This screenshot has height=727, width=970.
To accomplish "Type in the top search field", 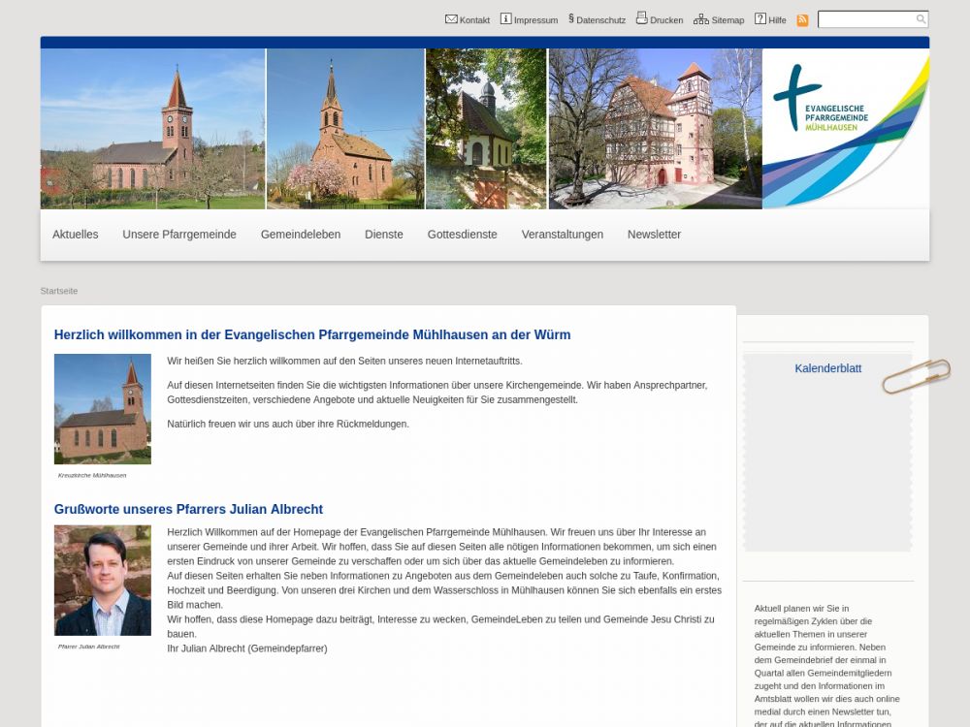I will tap(865, 19).
